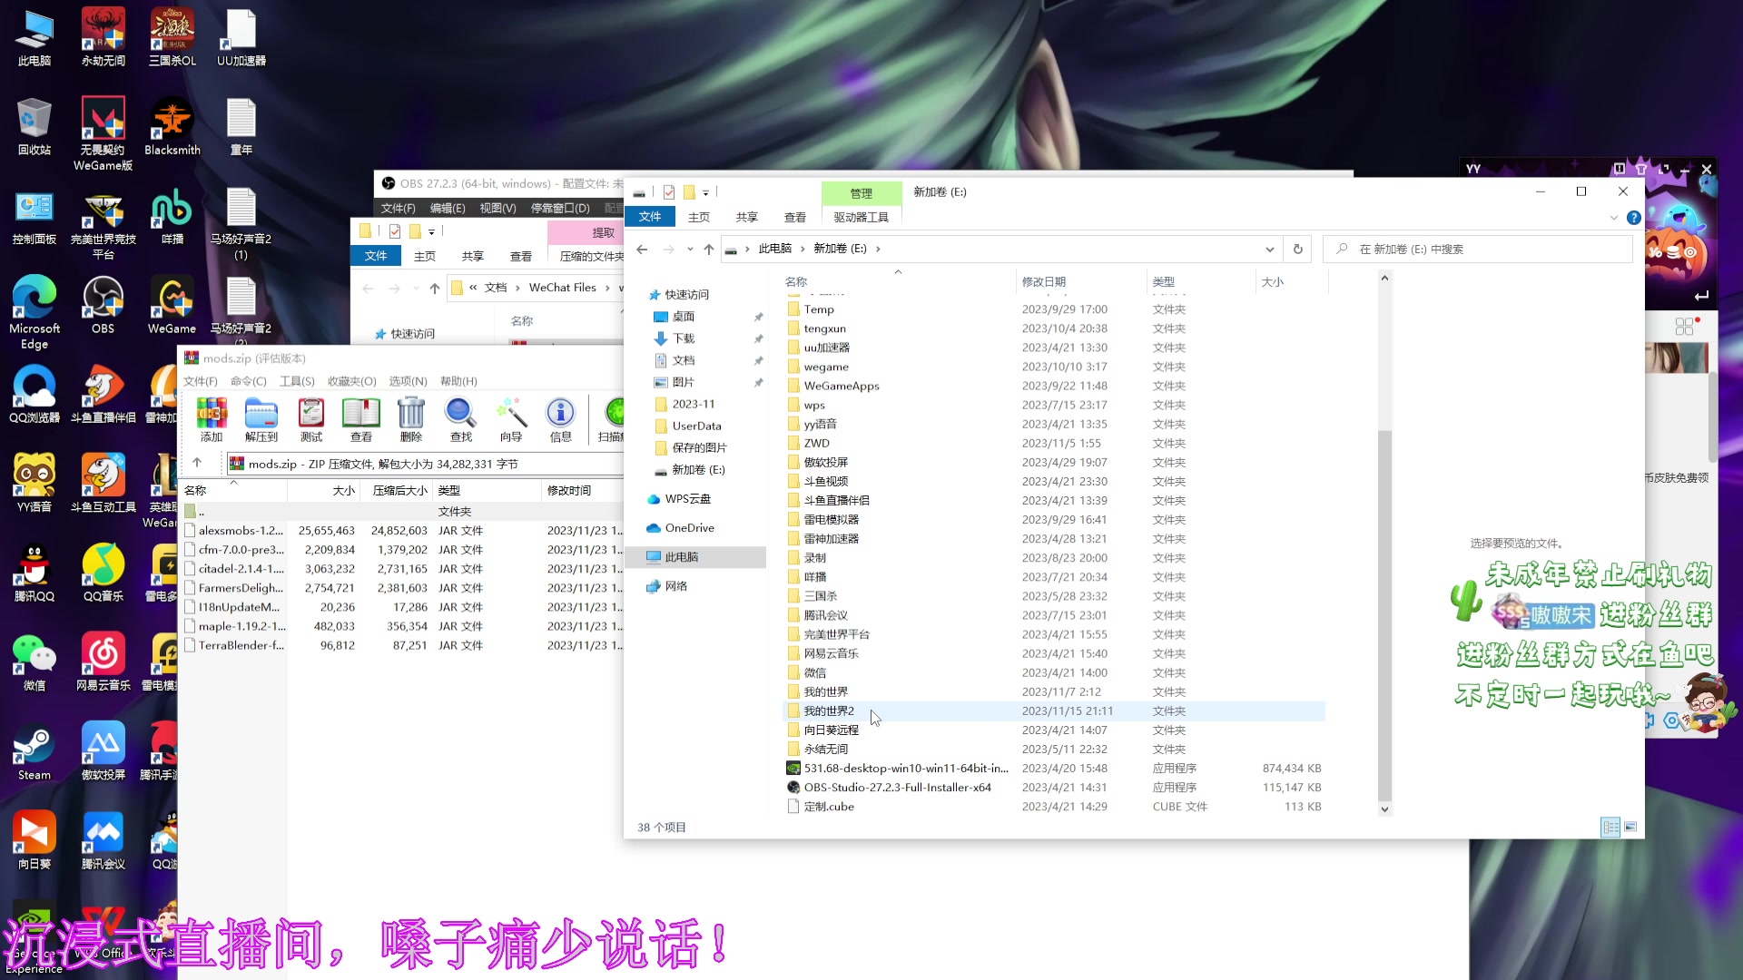Switch Explorer to large thumbnail view
Screen dimensions: 1743x980
(1630, 828)
